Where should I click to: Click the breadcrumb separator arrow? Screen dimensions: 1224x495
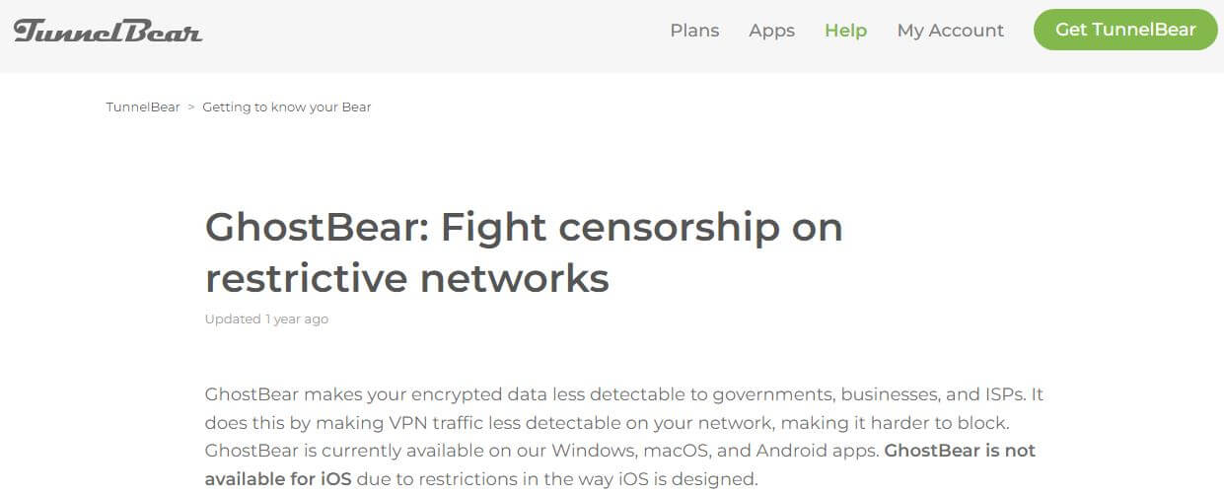191,106
